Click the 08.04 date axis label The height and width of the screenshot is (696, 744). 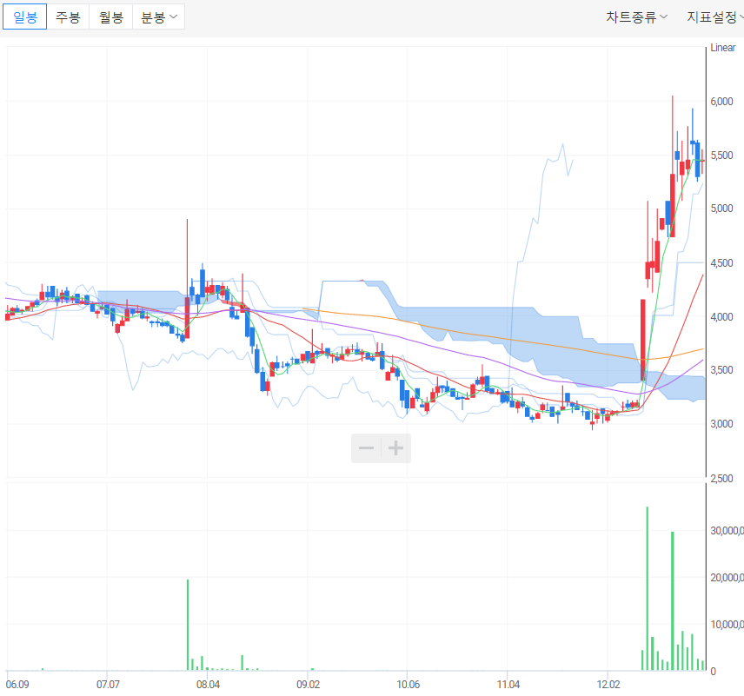[x=209, y=684]
